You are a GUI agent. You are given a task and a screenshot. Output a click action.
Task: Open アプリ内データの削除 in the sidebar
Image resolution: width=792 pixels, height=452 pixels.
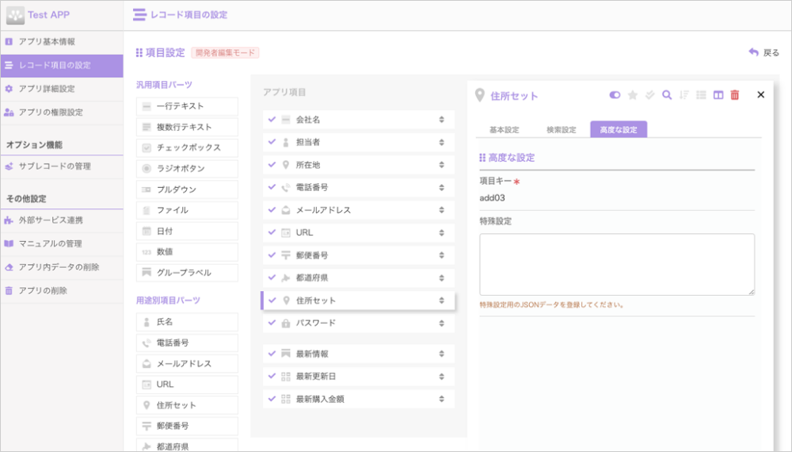coord(62,267)
